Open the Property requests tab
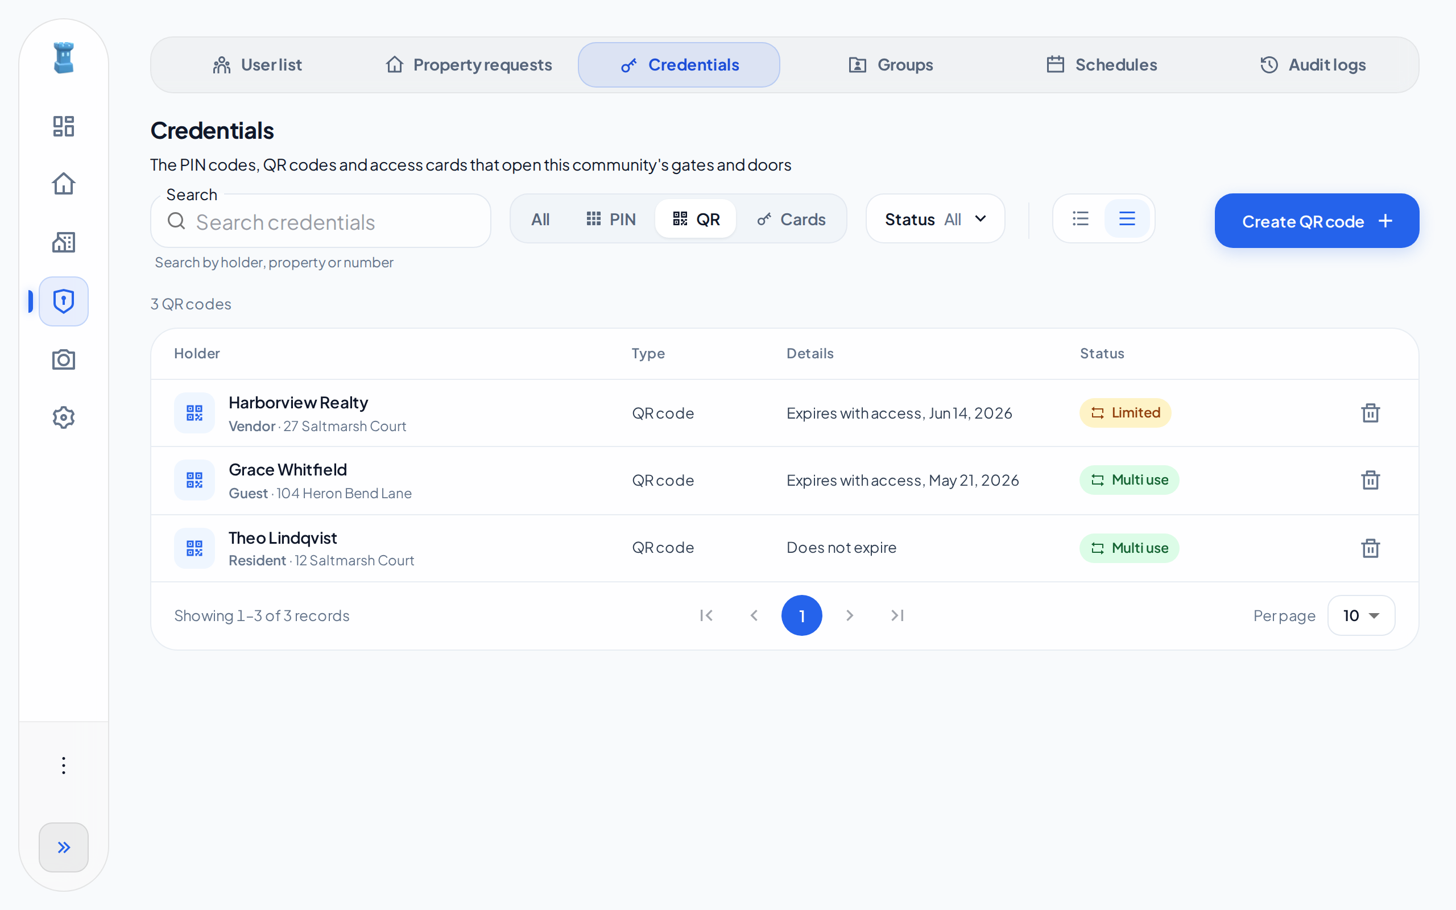Viewport: 1456px width, 910px height. click(468, 65)
